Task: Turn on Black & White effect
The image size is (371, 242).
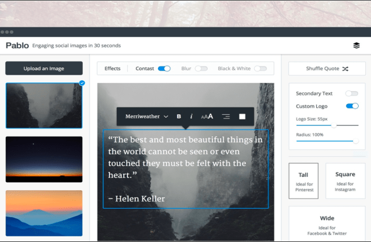Action: [260, 69]
